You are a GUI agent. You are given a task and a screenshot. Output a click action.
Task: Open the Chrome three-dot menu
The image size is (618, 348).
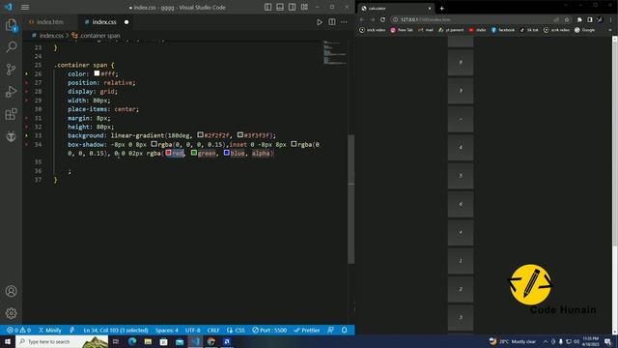tap(611, 19)
